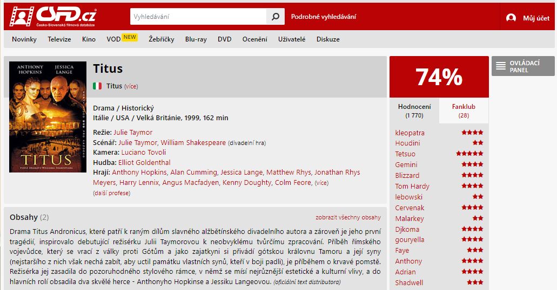Image resolution: width=557 pixels, height=290 pixels.
Task: Click the CSFD.cz logo
Action: (53, 16)
